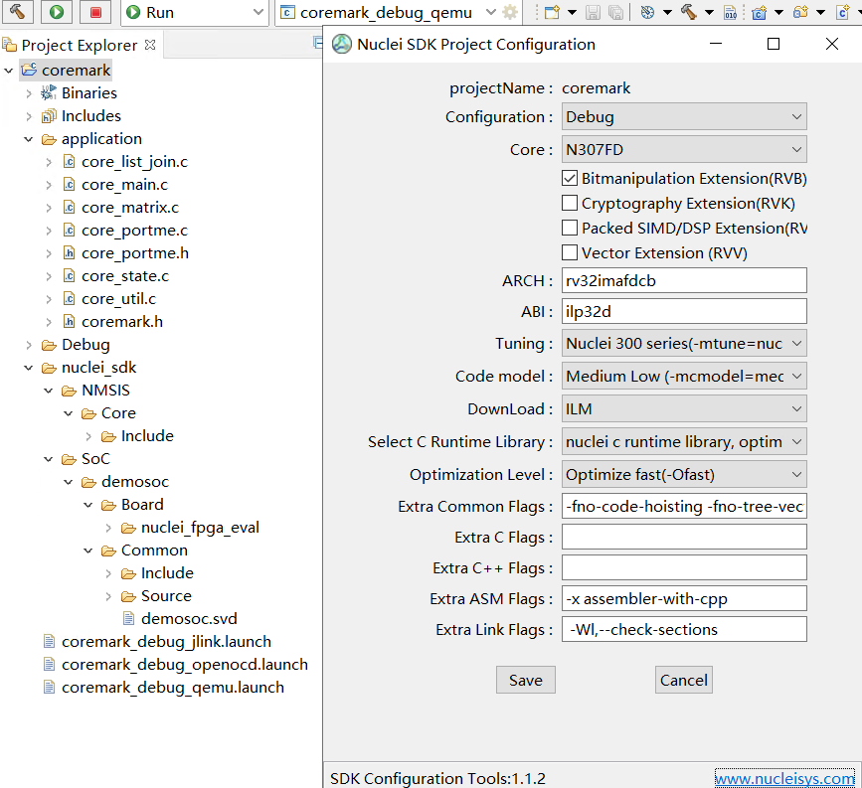Click the binary 010 file toolbar icon
This screenshot has height=788, width=862.
click(731, 12)
